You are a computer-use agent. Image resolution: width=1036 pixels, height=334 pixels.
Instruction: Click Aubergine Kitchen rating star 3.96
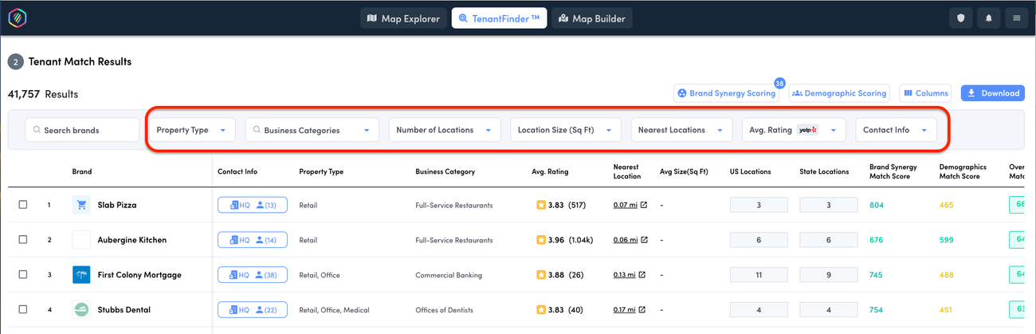tap(541, 240)
